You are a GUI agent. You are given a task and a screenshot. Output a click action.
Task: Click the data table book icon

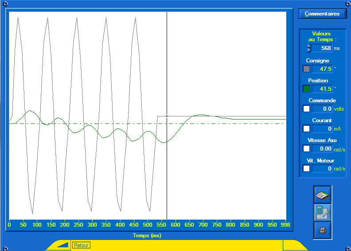click(x=322, y=195)
